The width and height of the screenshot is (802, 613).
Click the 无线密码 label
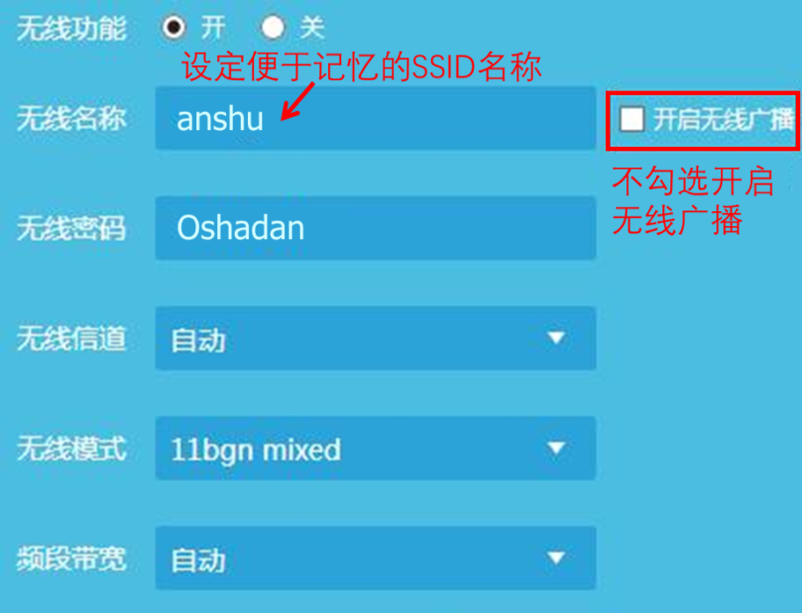[71, 228]
